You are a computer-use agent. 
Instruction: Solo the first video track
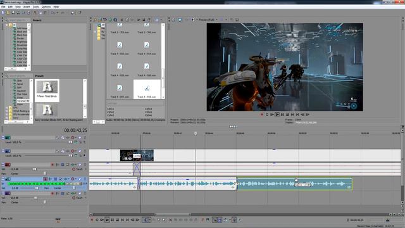click(x=85, y=137)
